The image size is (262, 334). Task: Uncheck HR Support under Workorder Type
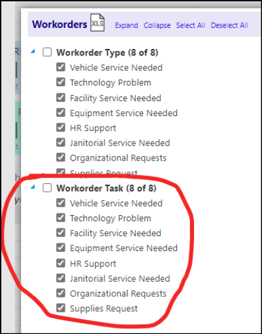pos(61,128)
